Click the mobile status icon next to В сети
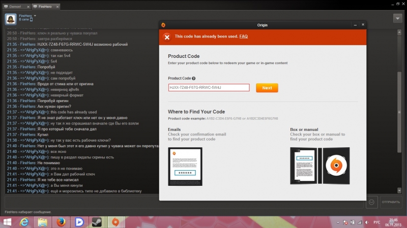Screen dimensions: 407x228 click(x=31, y=19)
